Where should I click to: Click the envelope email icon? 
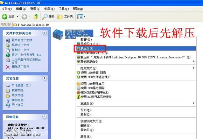[x=8, y=60]
